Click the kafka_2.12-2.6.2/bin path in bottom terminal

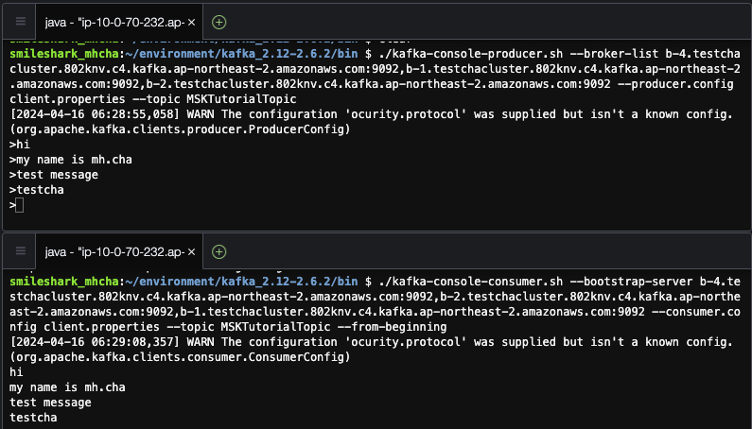click(x=289, y=281)
